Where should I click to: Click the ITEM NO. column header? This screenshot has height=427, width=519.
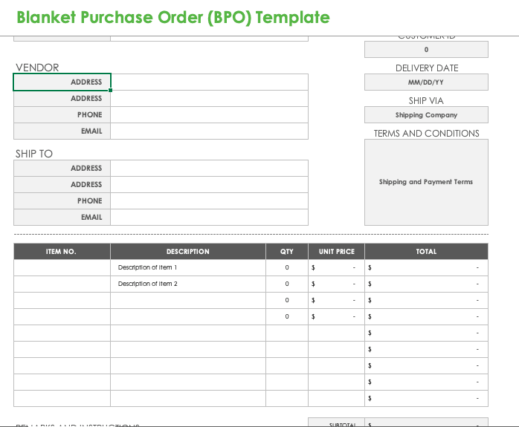(x=62, y=252)
